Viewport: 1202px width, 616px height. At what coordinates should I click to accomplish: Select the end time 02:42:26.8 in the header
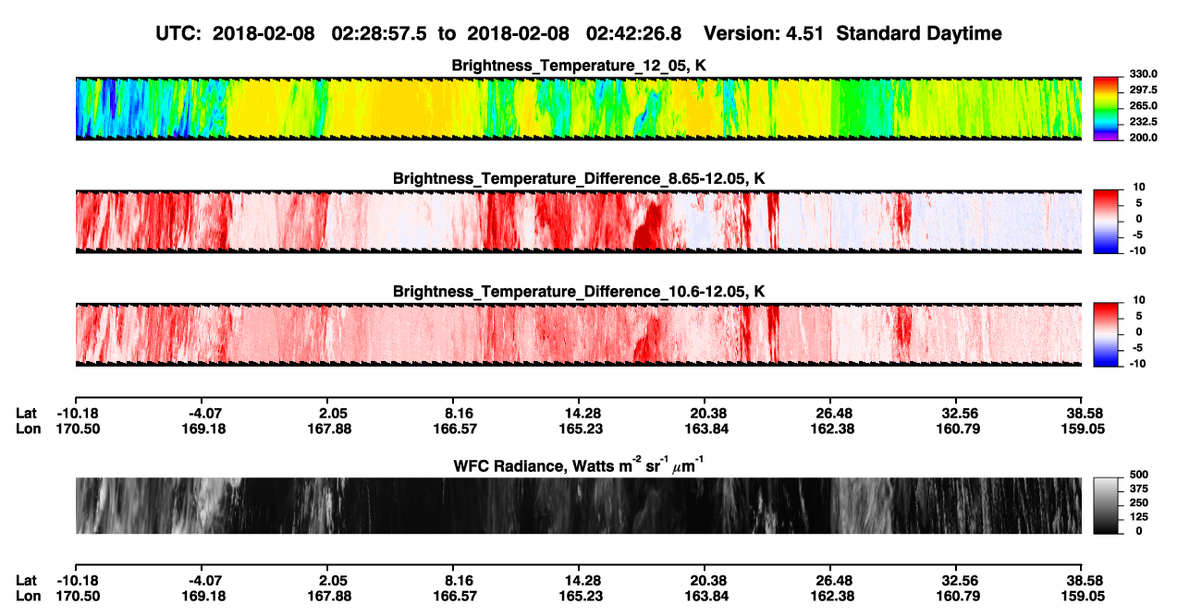[x=634, y=33]
